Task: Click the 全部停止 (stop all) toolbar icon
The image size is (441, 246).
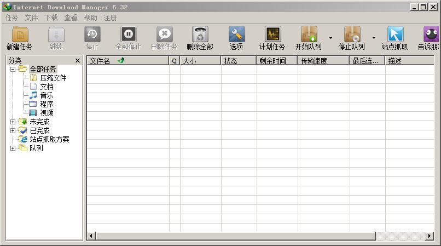Action: click(x=129, y=35)
